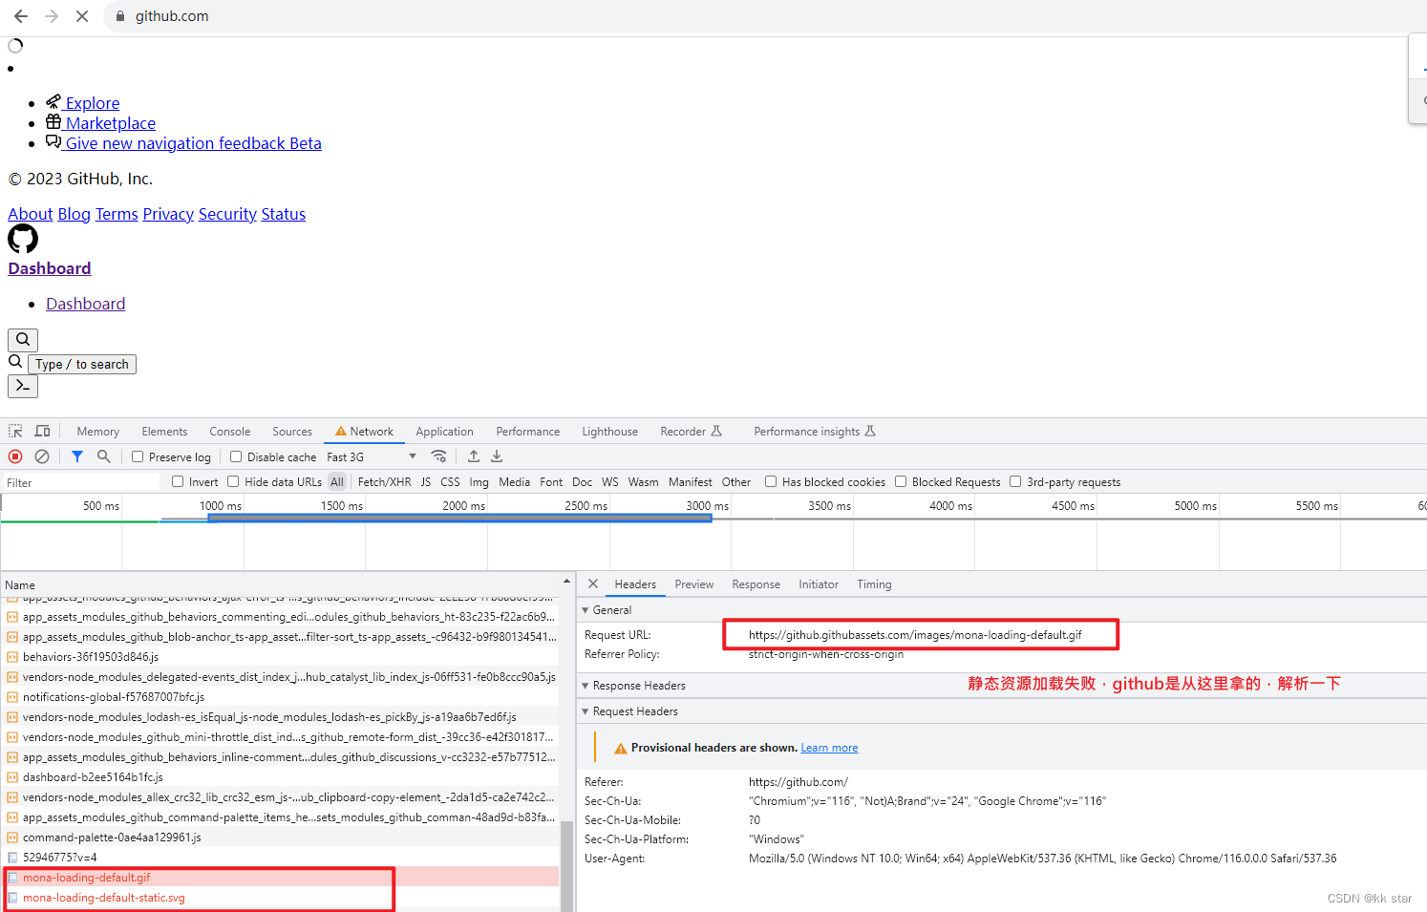Open the Initiator tab of request
Image resolution: width=1427 pixels, height=912 pixels.
coord(819,584)
